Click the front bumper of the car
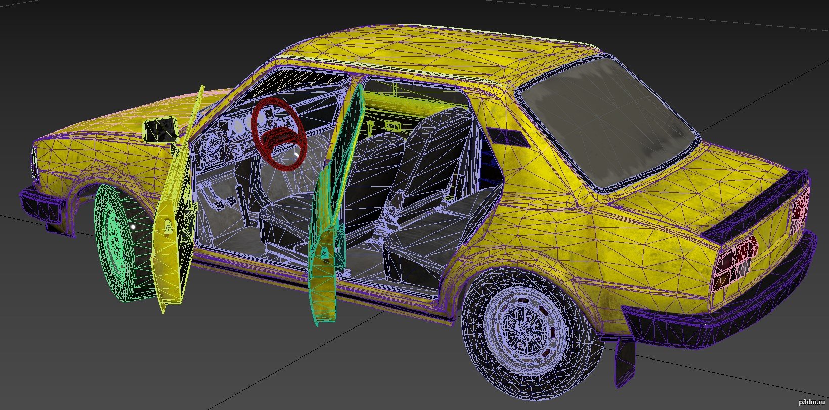The width and height of the screenshot is (829, 410). [43, 207]
